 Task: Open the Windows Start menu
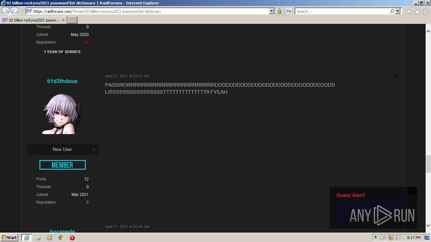(x=9, y=238)
